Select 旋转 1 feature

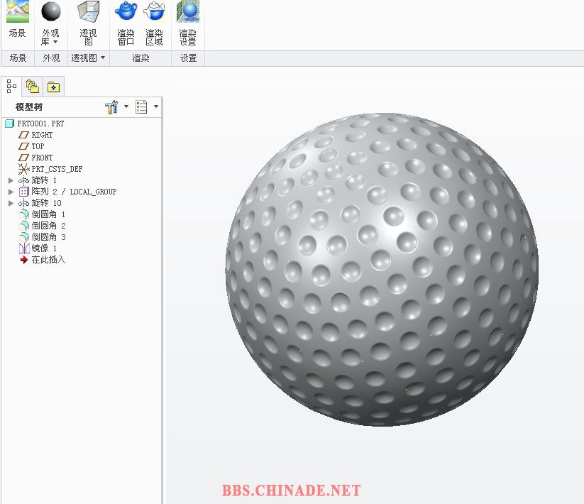(x=44, y=180)
